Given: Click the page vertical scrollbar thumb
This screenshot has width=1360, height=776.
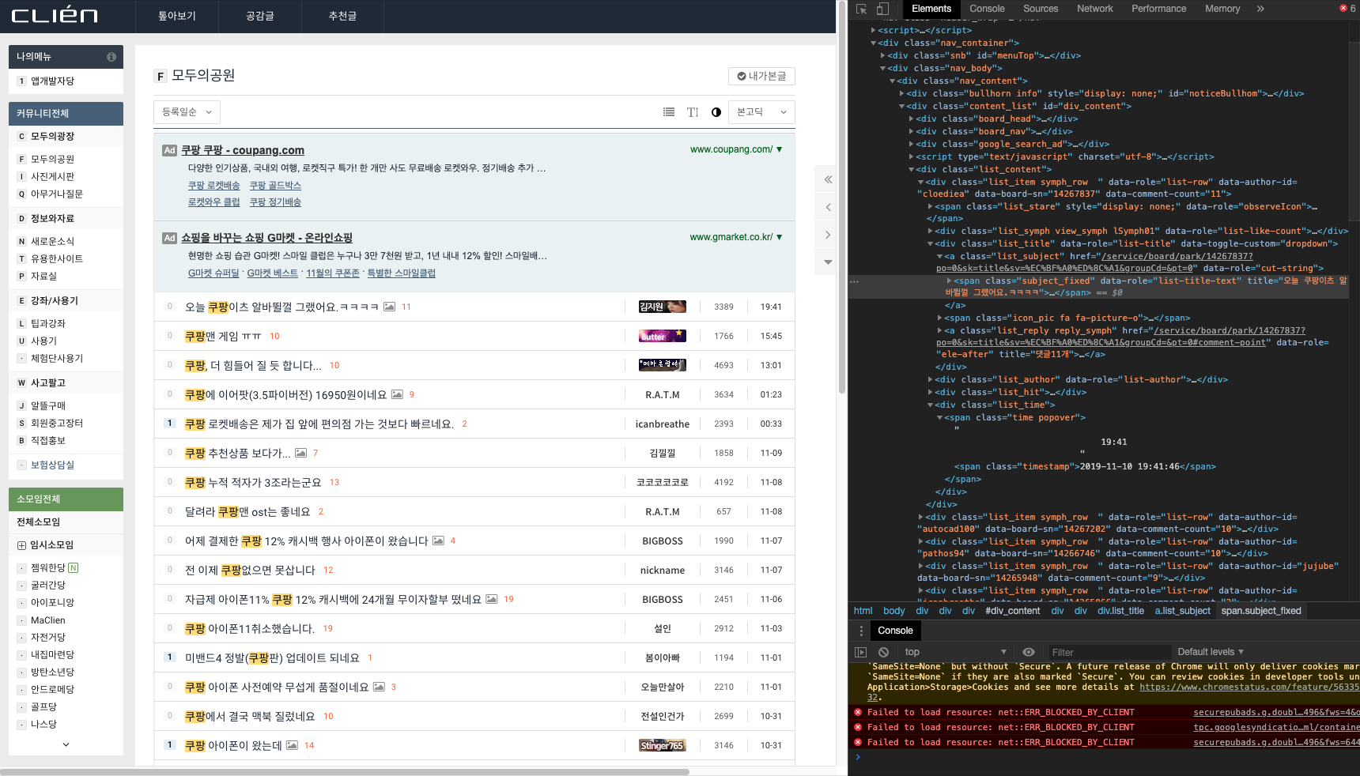Looking at the screenshot, I should [841, 196].
